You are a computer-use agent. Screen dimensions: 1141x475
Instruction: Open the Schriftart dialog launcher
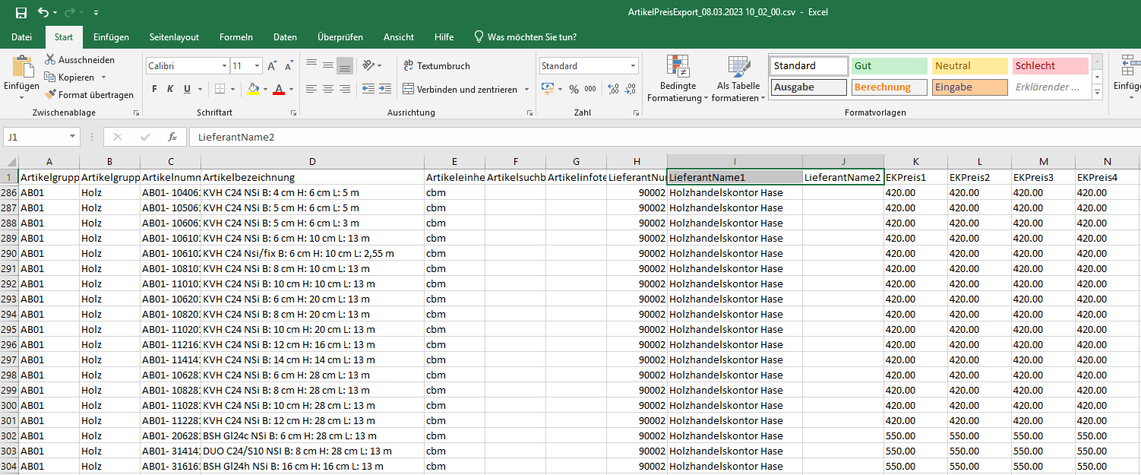[x=293, y=112]
